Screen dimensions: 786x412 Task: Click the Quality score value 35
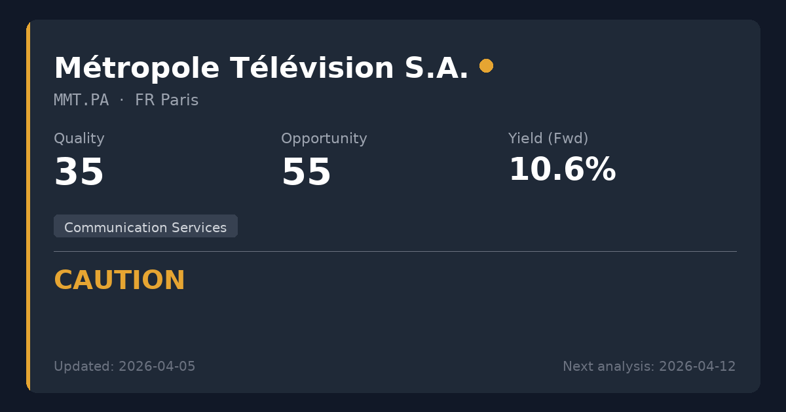[79, 173]
